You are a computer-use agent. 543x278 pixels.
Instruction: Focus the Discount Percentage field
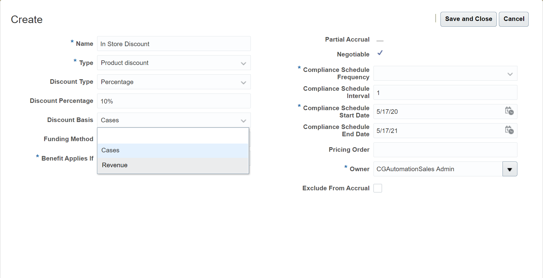[x=173, y=101]
